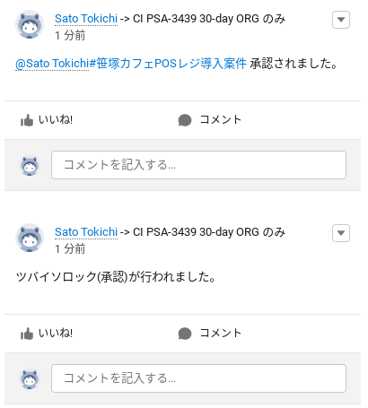Click the 1 分前 timestamp on 承認されました post
The height and width of the screenshot is (408, 368).
point(70,36)
